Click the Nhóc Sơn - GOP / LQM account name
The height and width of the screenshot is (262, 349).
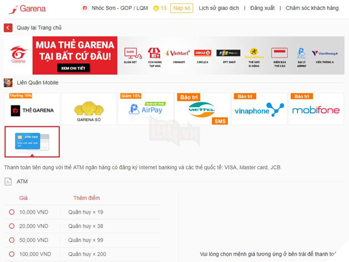coord(120,8)
